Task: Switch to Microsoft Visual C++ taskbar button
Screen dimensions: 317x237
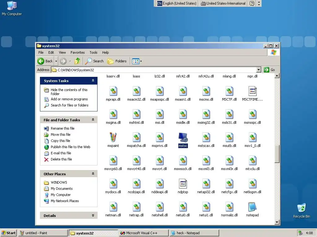Action: [x=144, y=233]
